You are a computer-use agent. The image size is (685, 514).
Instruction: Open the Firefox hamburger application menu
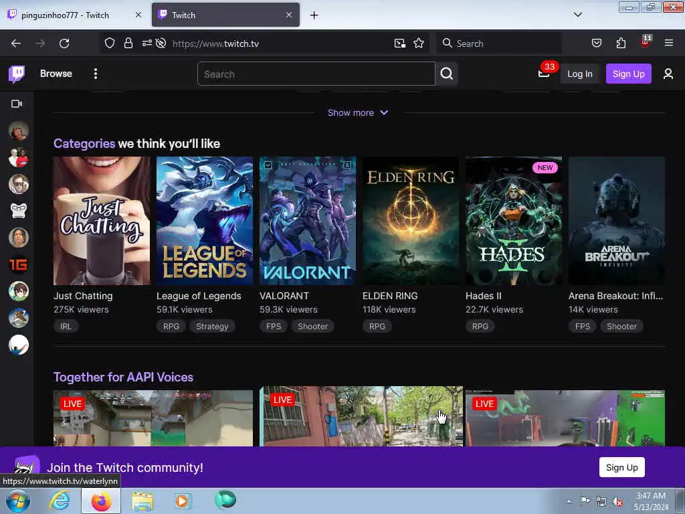[x=668, y=43]
